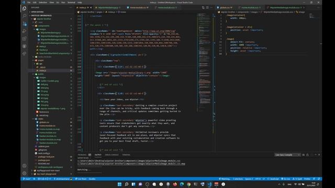Open the Selection menu
Image resolution: width=335 pixels, height=188 pixels.
(43, 2)
